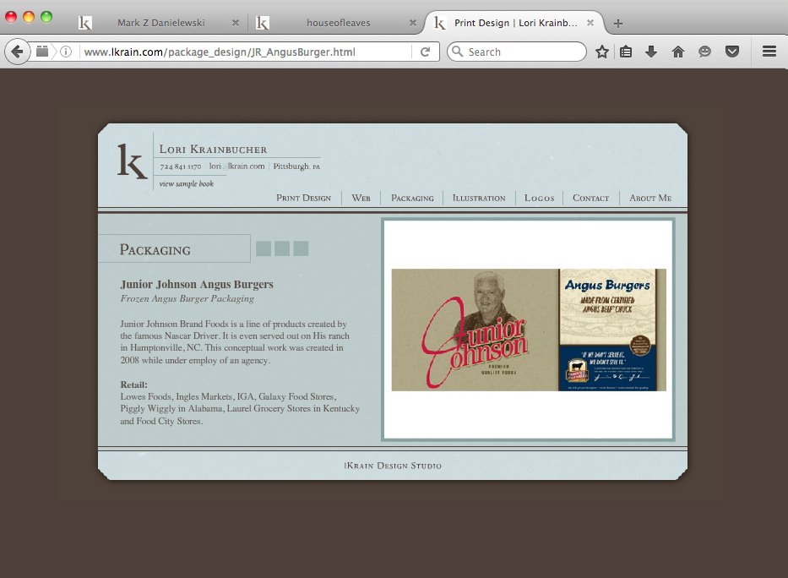This screenshot has height=578, width=788.
Task: Click the view sample book link
Action: (187, 183)
